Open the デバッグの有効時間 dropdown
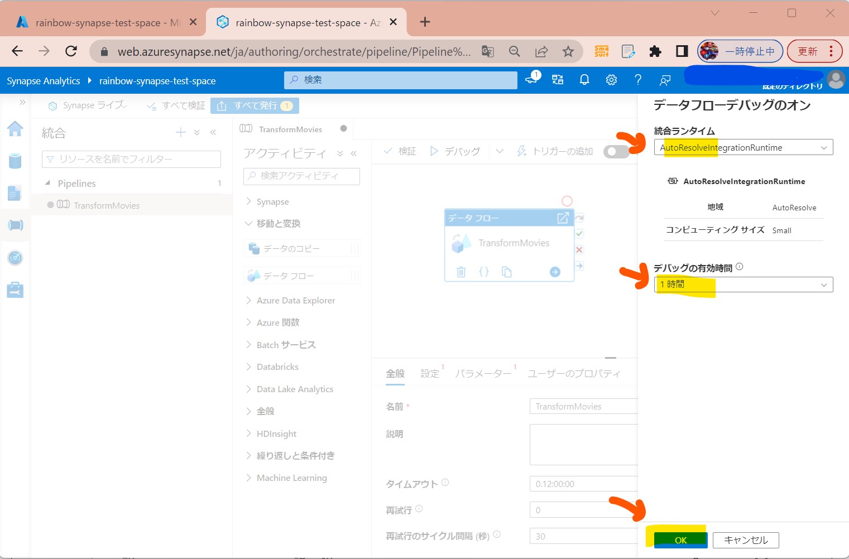 [x=744, y=285]
